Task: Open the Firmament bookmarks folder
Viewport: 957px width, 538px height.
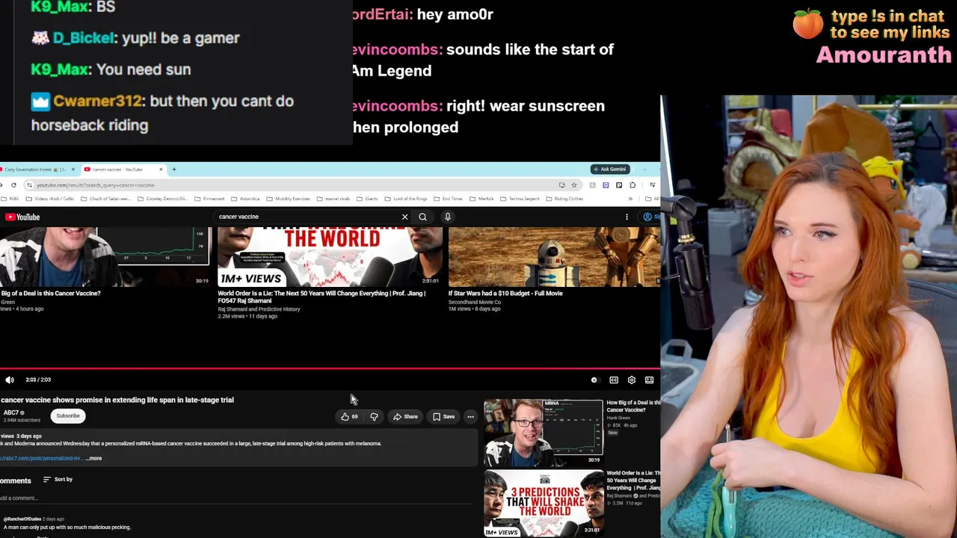Action: 209,199
